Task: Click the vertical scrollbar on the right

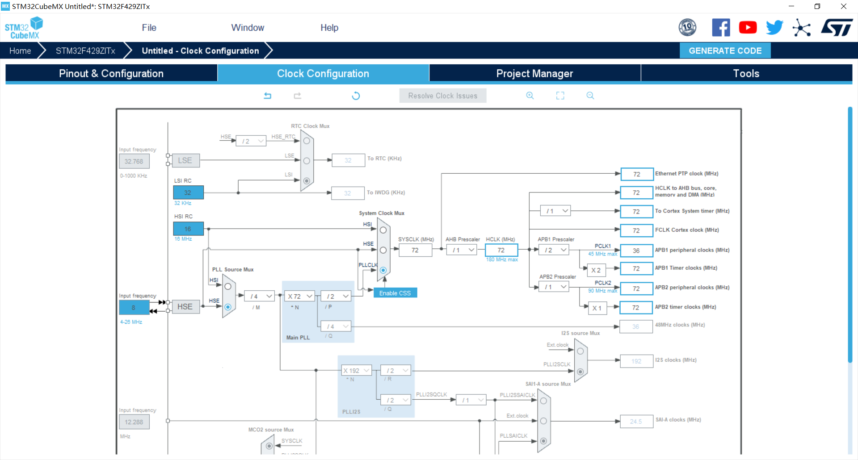Action: [850, 234]
